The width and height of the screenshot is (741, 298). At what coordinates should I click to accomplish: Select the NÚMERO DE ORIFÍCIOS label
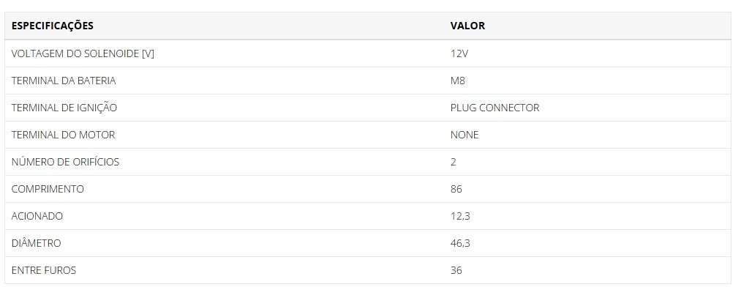(x=65, y=161)
